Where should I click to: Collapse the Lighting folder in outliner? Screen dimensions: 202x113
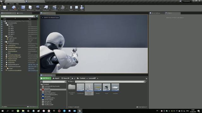5,36
